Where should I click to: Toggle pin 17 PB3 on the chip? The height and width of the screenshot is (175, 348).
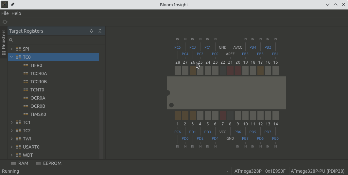pos(260,71)
